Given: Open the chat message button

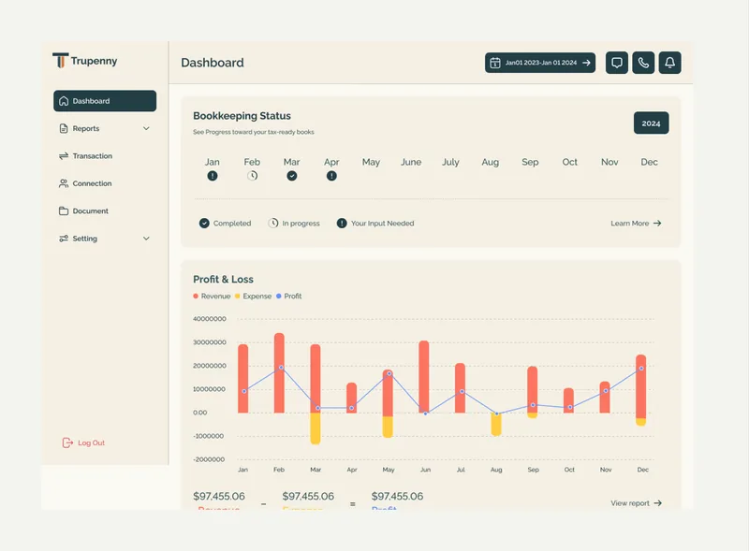Looking at the screenshot, I should (617, 63).
